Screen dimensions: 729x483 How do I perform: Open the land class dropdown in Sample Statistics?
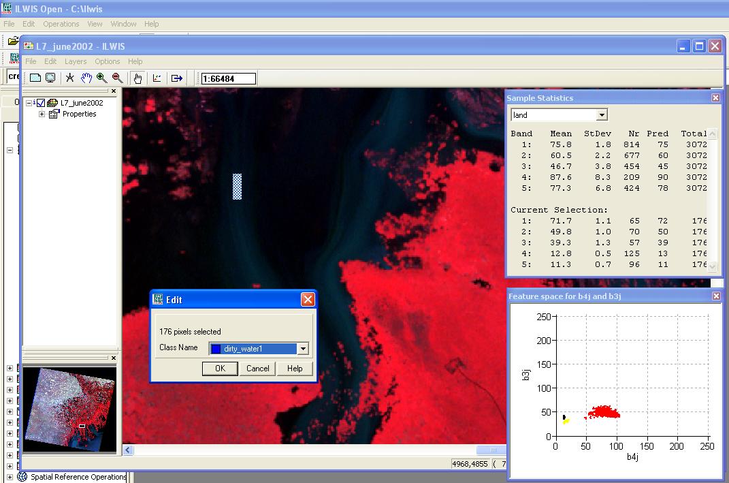coord(601,115)
